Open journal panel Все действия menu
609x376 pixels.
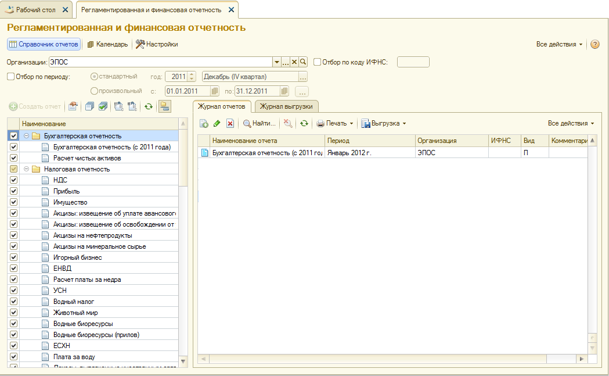tap(571, 123)
